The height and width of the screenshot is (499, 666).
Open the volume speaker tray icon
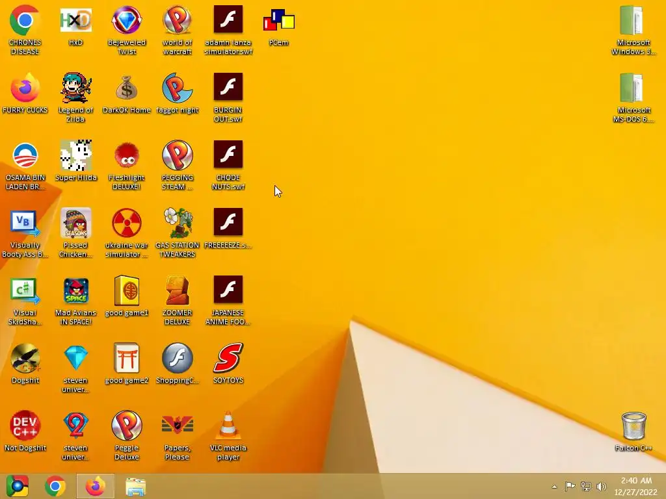[601, 486]
